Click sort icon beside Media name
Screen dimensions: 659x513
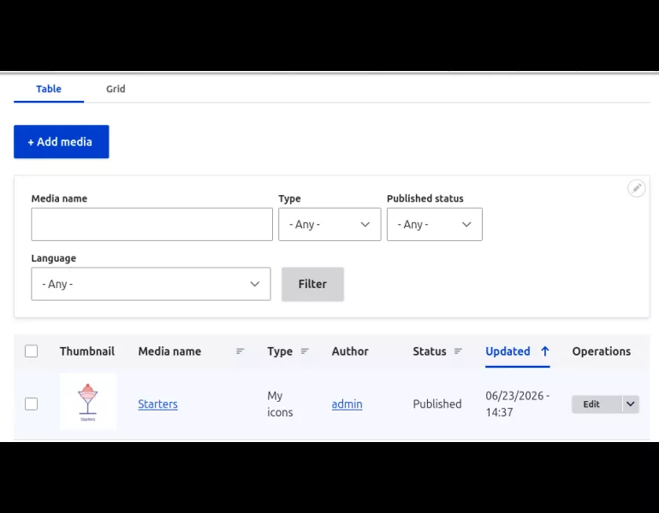click(x=240, y=351)
